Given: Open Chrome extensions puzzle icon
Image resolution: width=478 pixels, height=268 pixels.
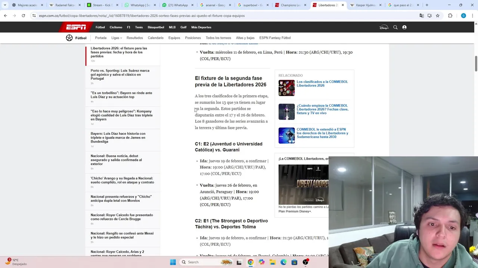Looking at the screenshot, I should click(450, 16).
